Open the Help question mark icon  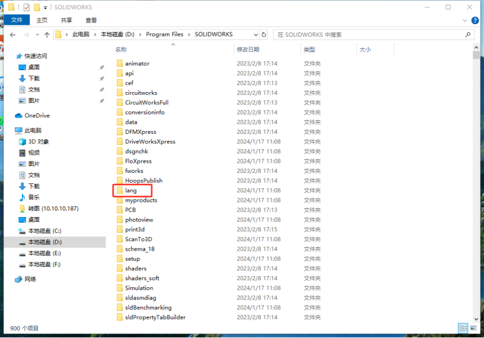coord(475,21)
